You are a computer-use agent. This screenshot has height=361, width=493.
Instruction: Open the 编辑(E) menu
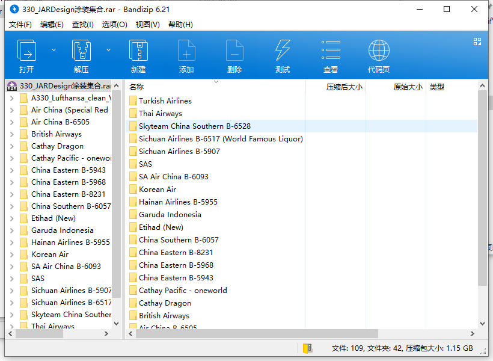pos(52,25)
